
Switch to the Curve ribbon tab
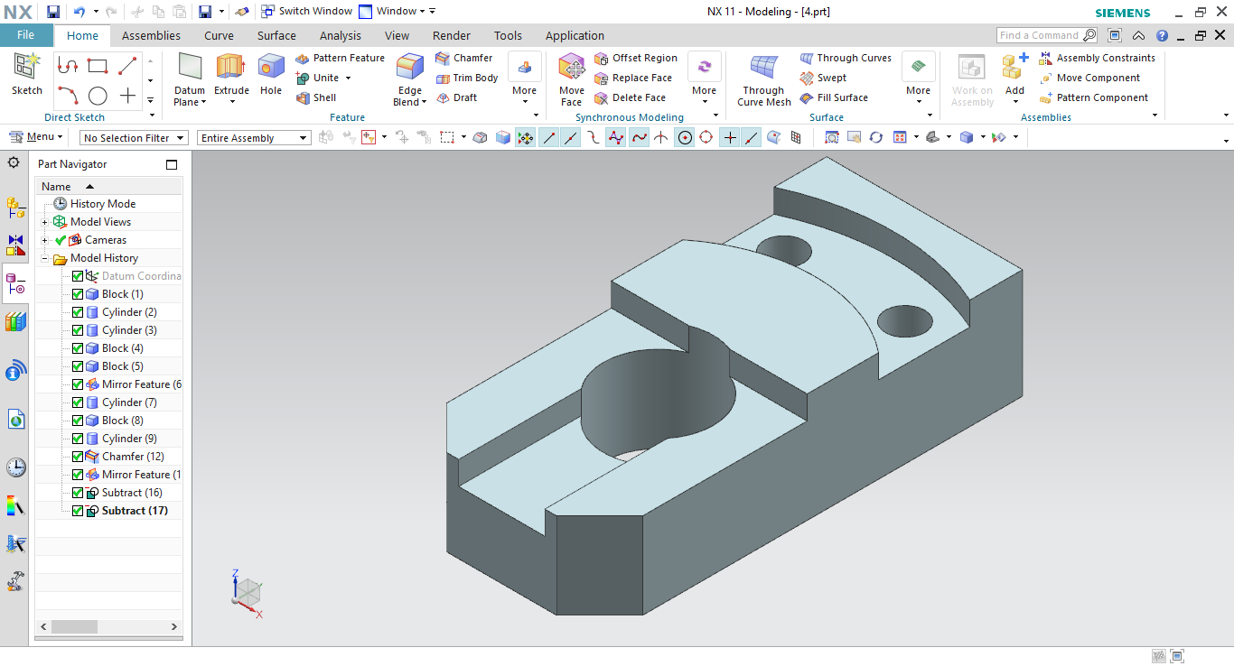coord(219,36)
